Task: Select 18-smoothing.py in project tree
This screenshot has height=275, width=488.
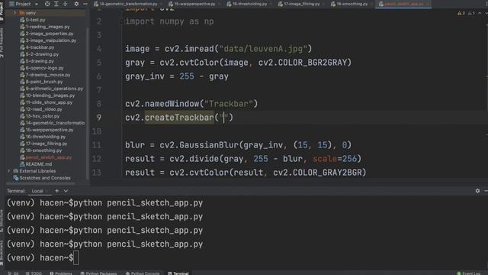Action: point(40,150)
